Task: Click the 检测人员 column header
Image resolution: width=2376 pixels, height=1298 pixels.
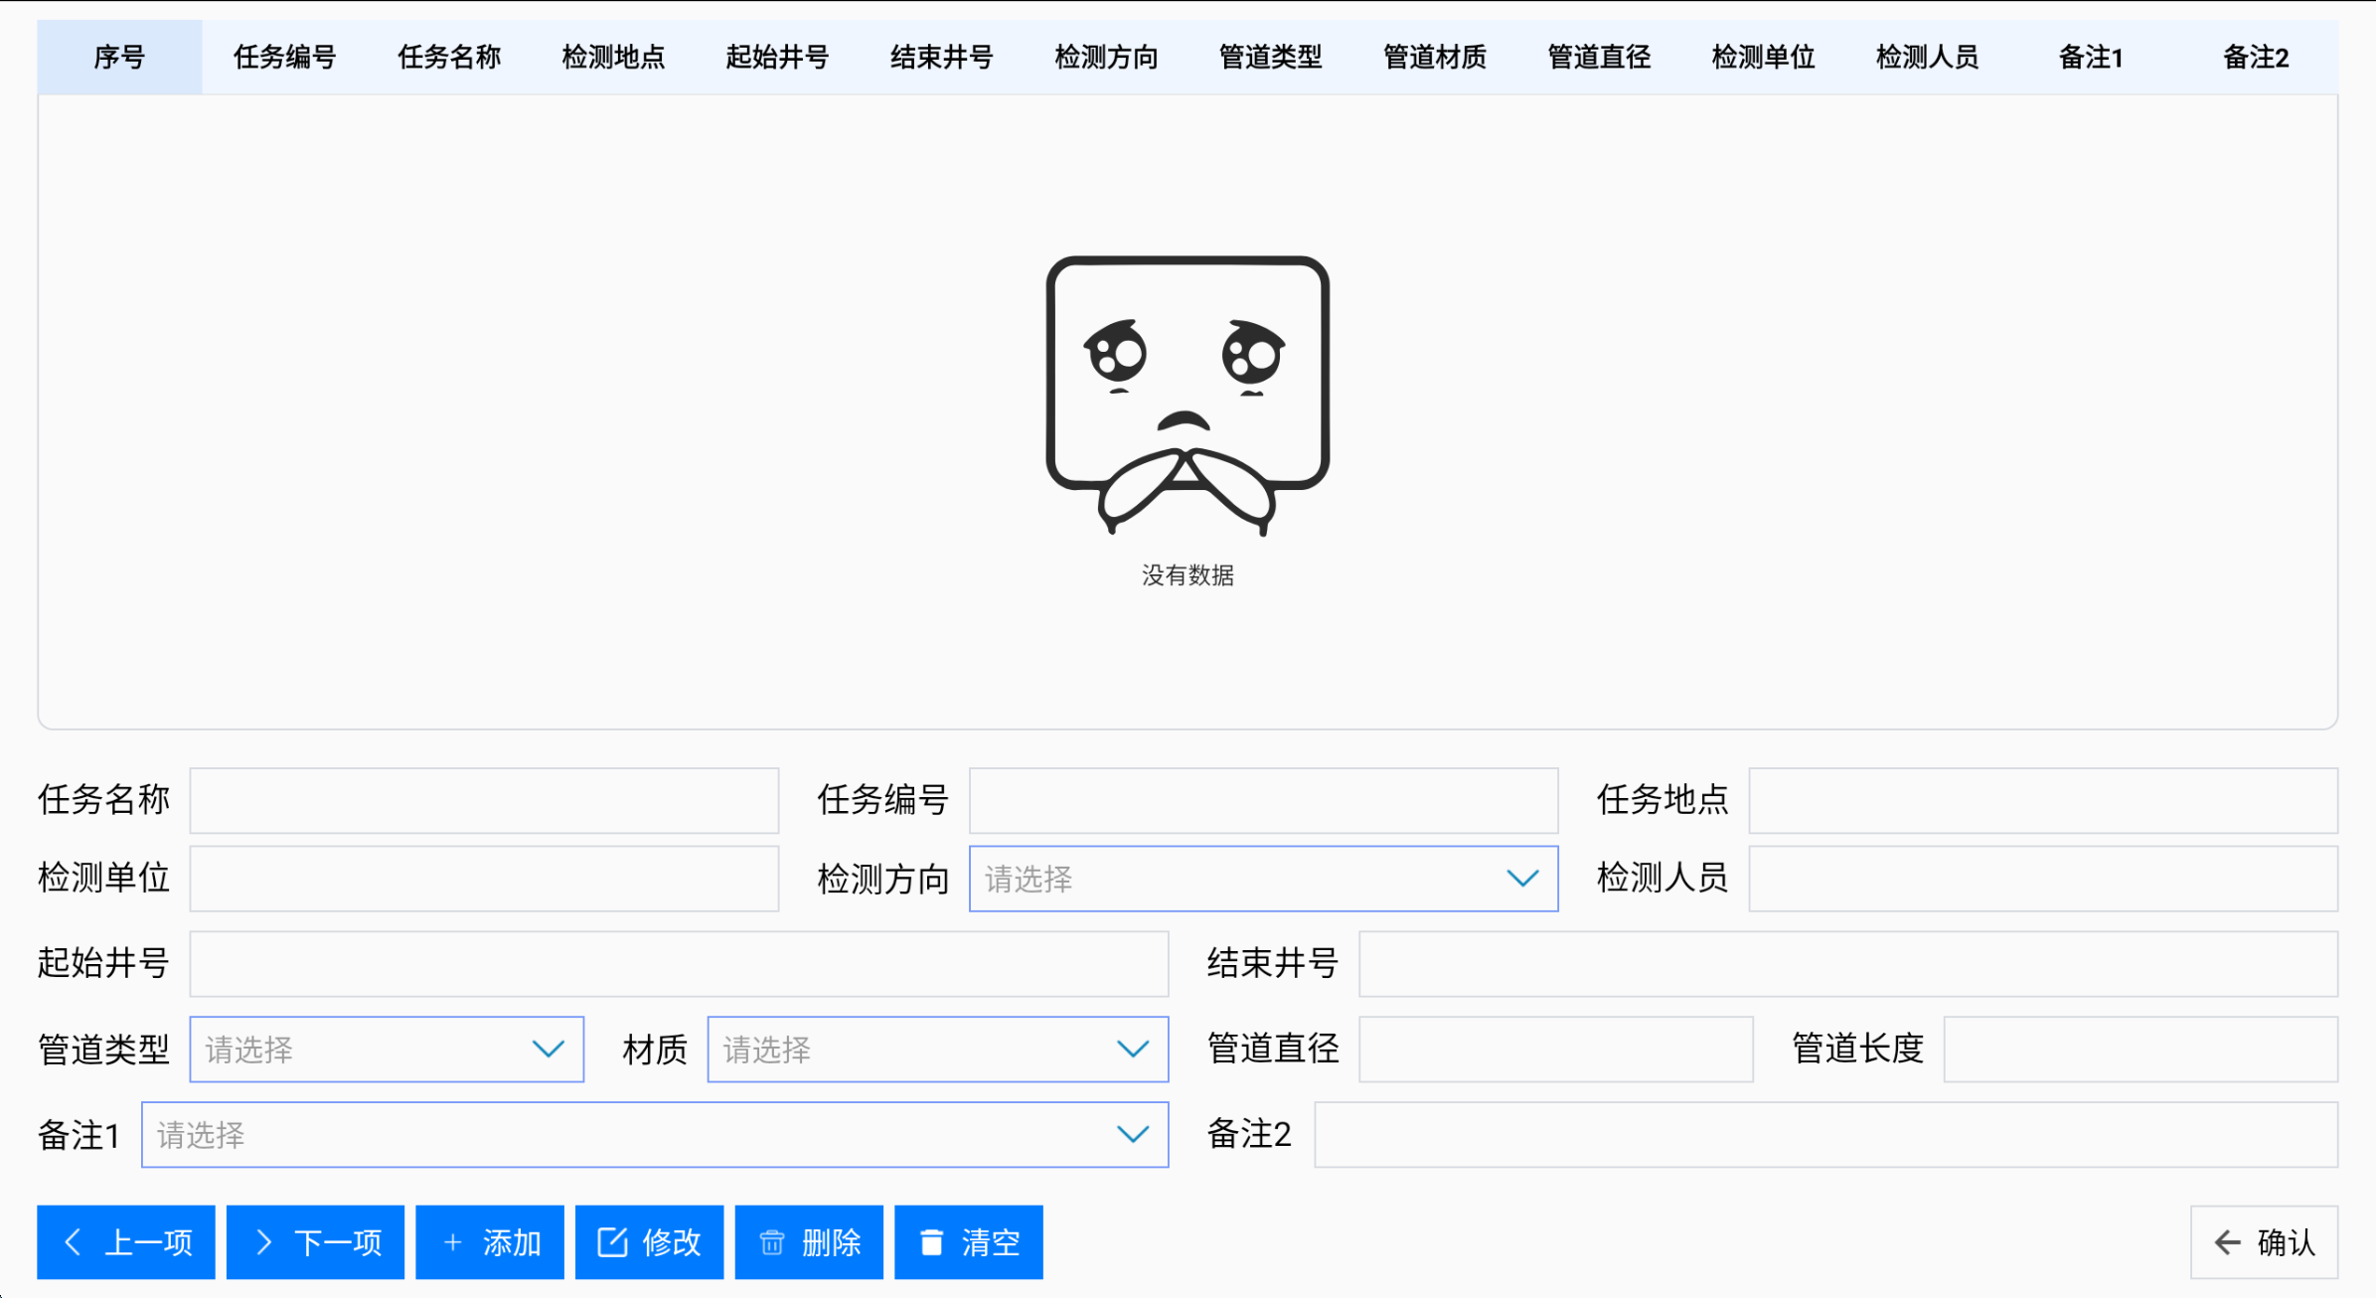Action: [x=1928, y=57]
